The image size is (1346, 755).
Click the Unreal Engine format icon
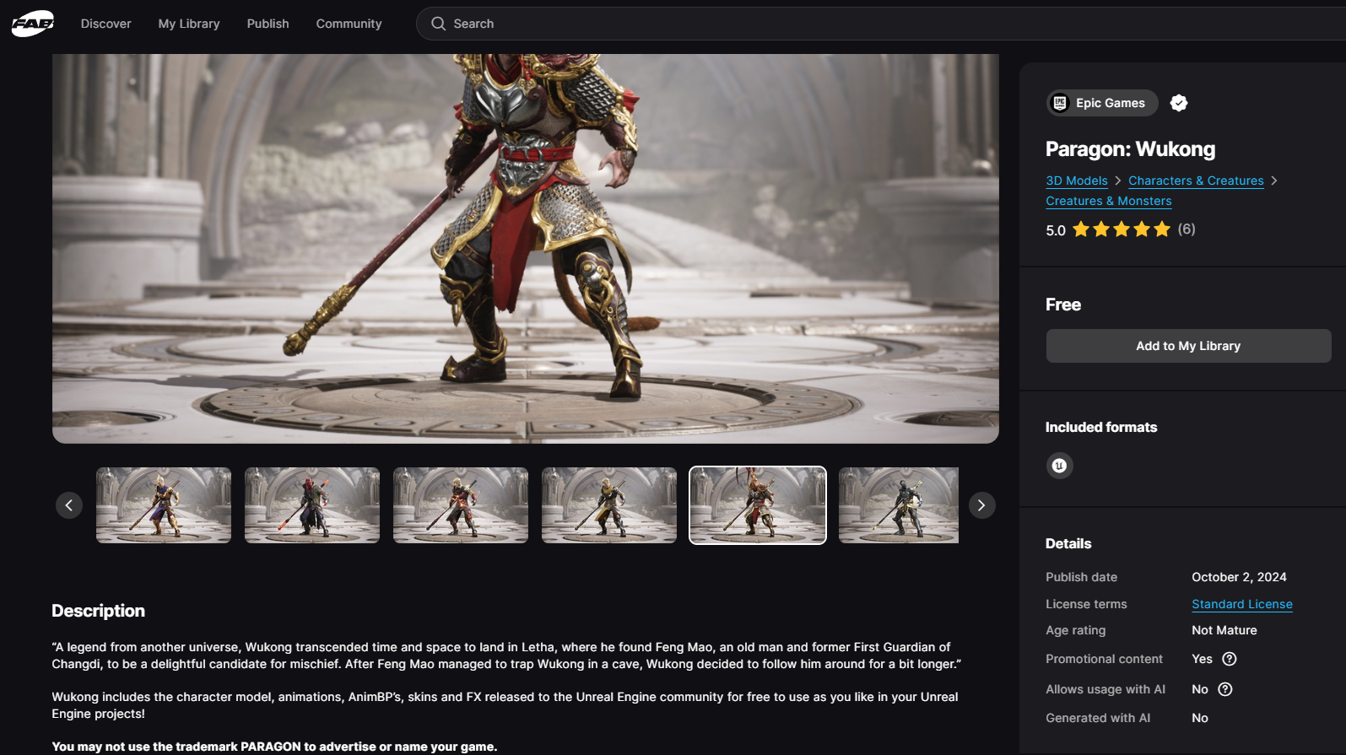[x=1059, y=466]
